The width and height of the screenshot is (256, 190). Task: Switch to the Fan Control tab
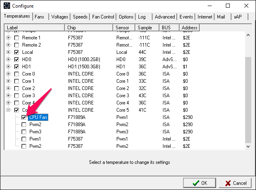point(103,17)
